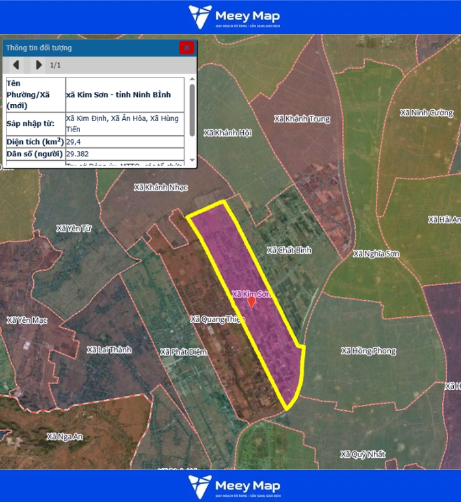This screenshot has height=502, width=461.
Task: Click the Xã Phát Diệm commune label
Action: tap(183, 352)
